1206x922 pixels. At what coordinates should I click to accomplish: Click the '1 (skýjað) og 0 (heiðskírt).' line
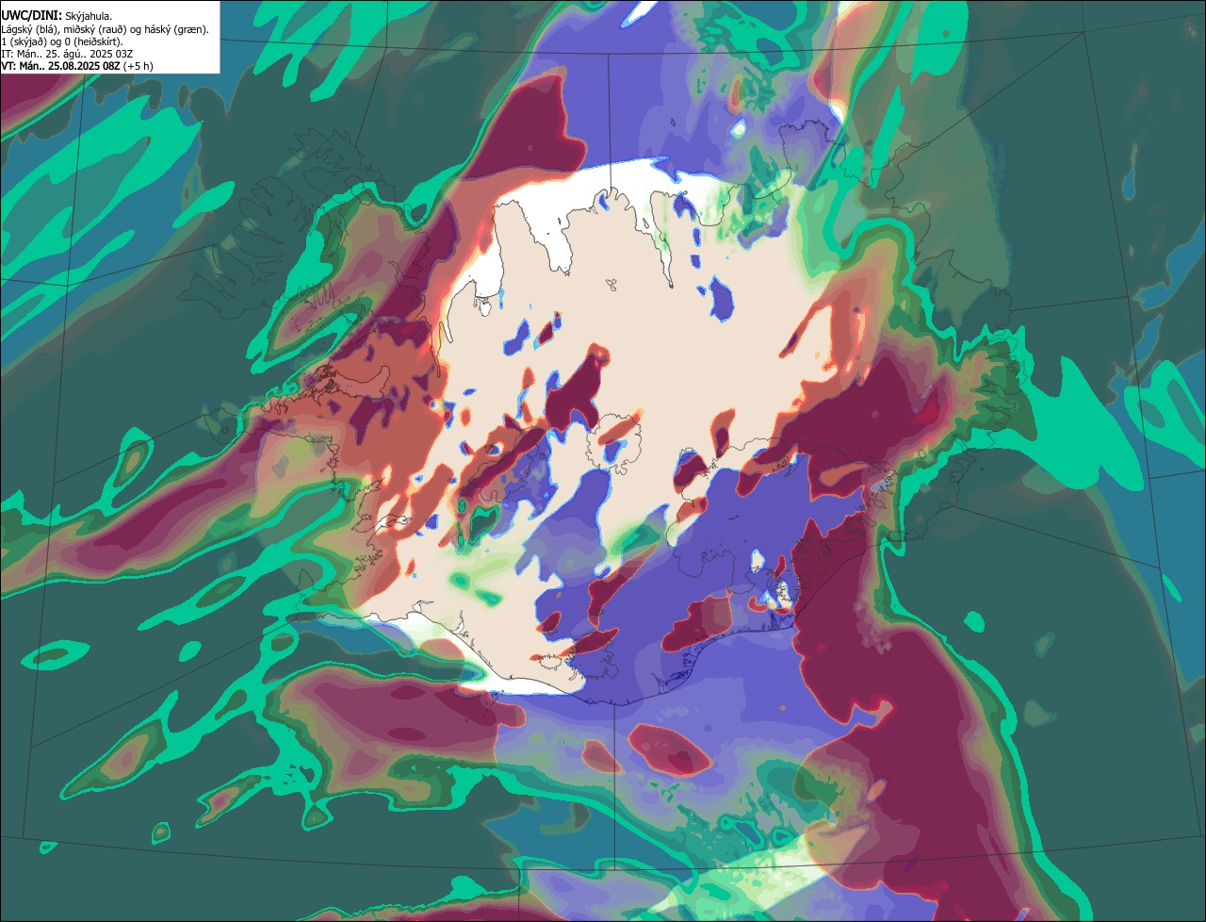61,41
